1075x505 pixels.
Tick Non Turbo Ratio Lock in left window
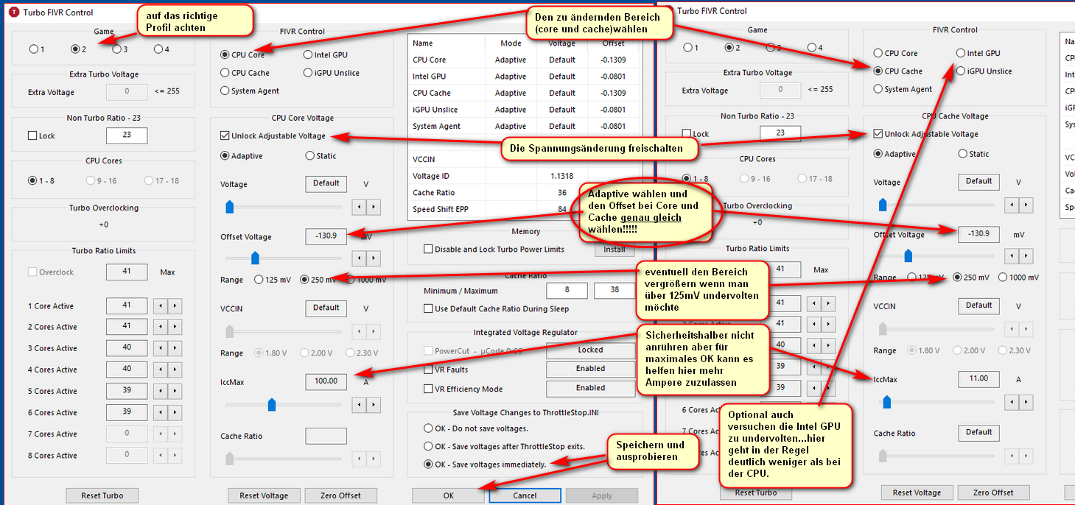pos(32,135)
